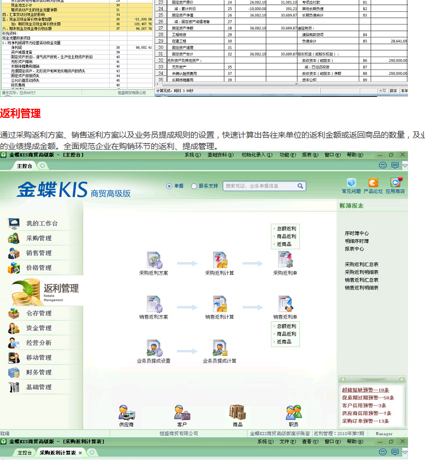Open 功能 menu in 主控台 window
This screenshot has height=460, width=425.
[x=288, y=155]
